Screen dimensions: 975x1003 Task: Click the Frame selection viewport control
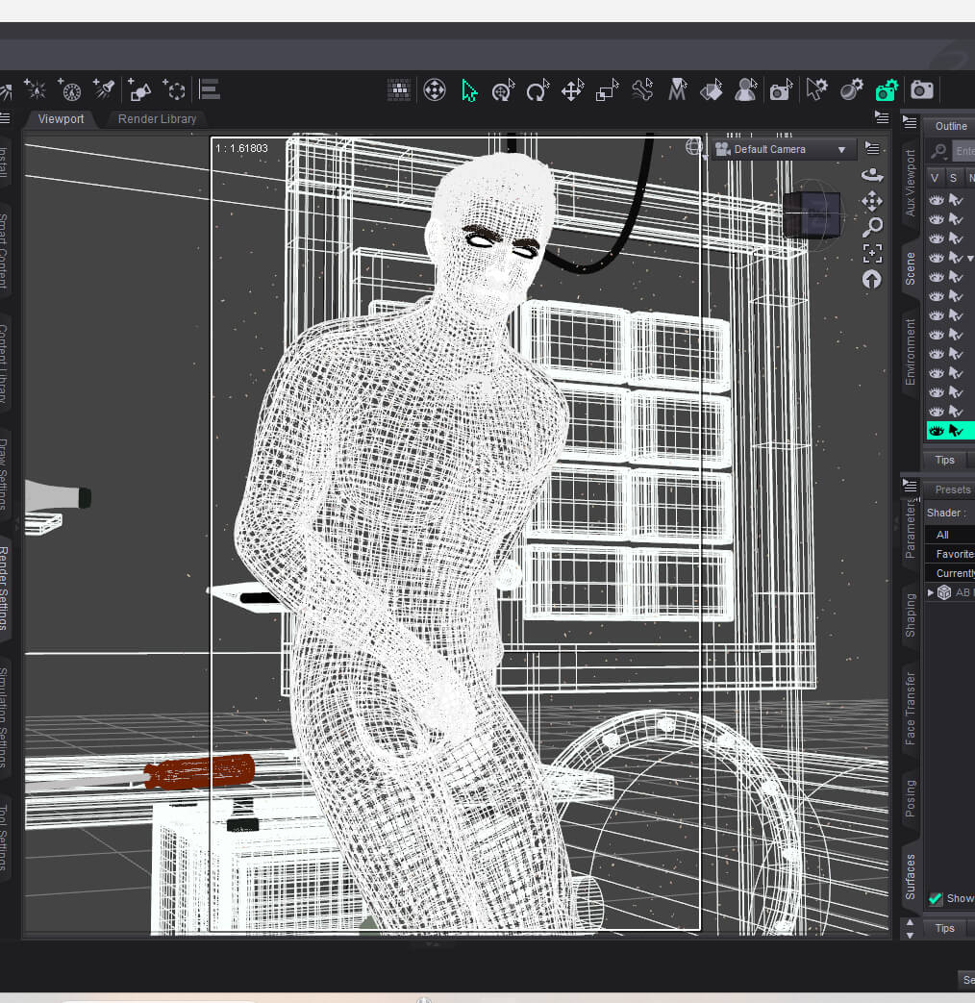click(873, 253)
